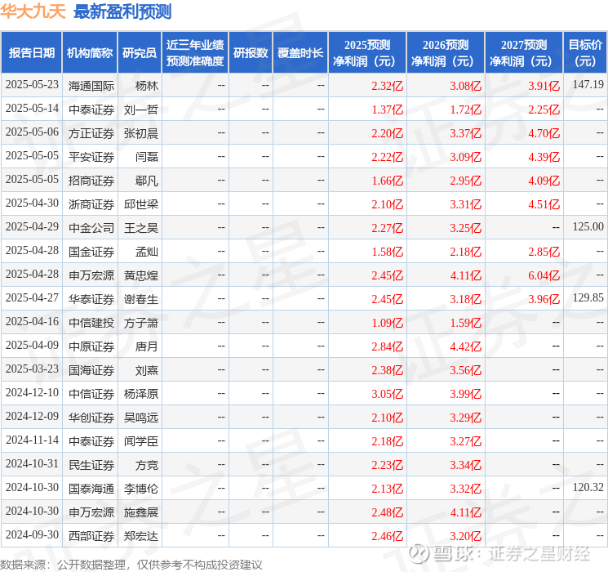Click the 报告日期 column header
Image resolution: width=608 pixels, height=572 pixels.
[x=31, y=52]
